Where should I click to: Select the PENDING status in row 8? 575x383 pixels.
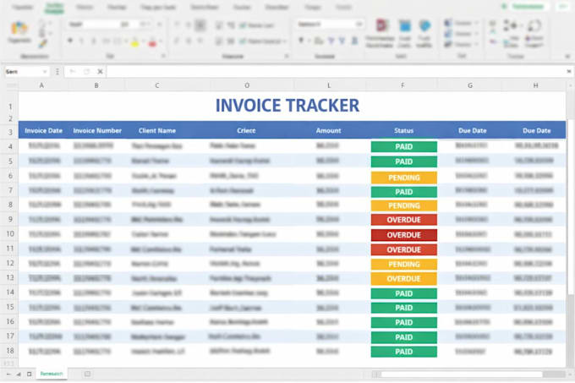[x=403, y=205]
